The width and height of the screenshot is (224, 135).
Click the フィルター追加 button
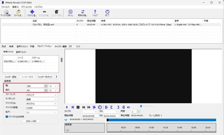(x=10, y=77)
